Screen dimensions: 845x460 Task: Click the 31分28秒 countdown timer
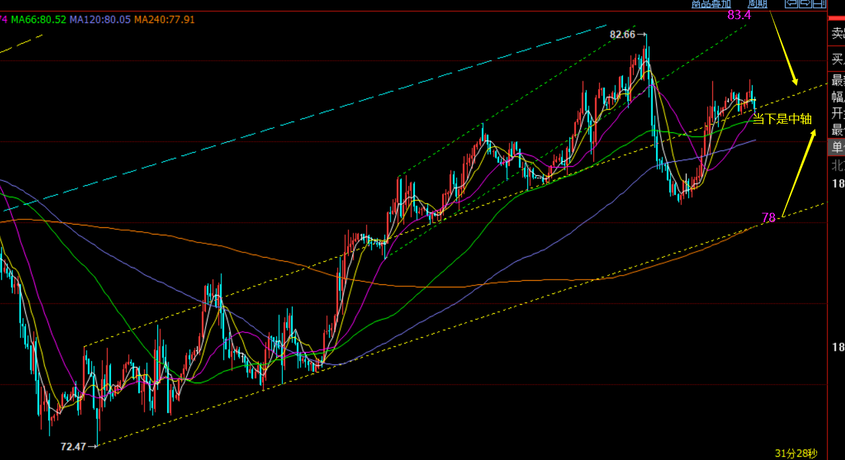[x=796, y=453]
